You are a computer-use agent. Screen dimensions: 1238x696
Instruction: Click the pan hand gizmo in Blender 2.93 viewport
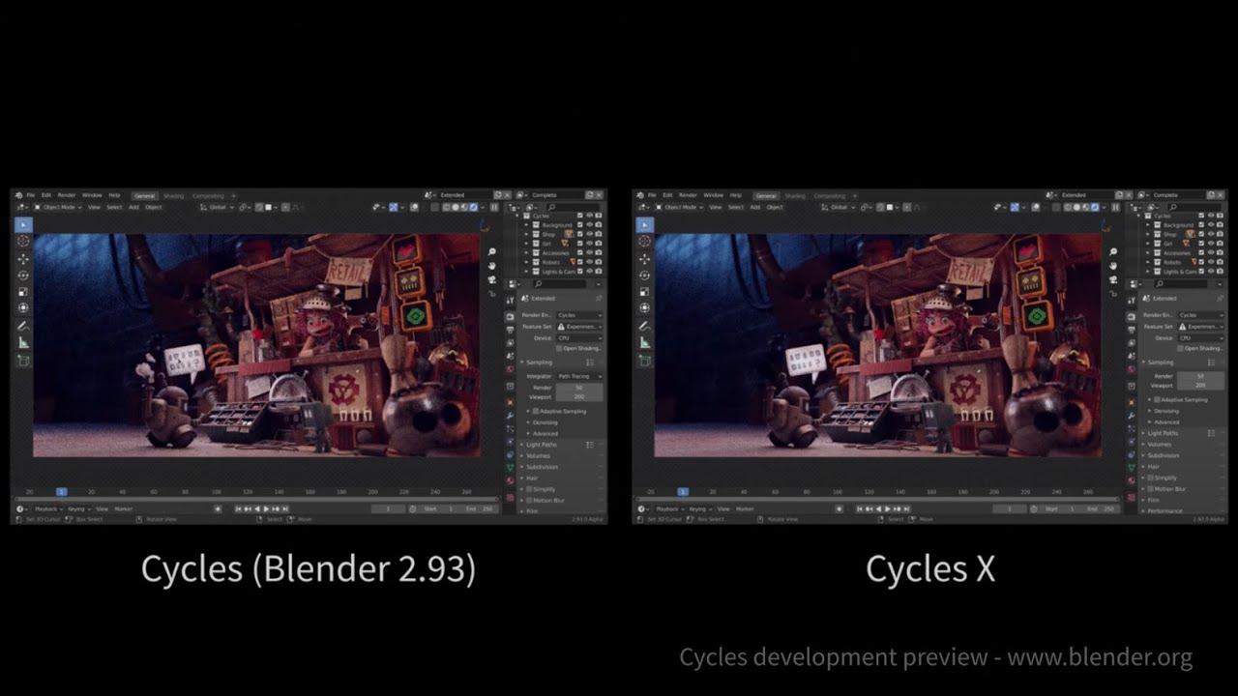tap(492, 265)
